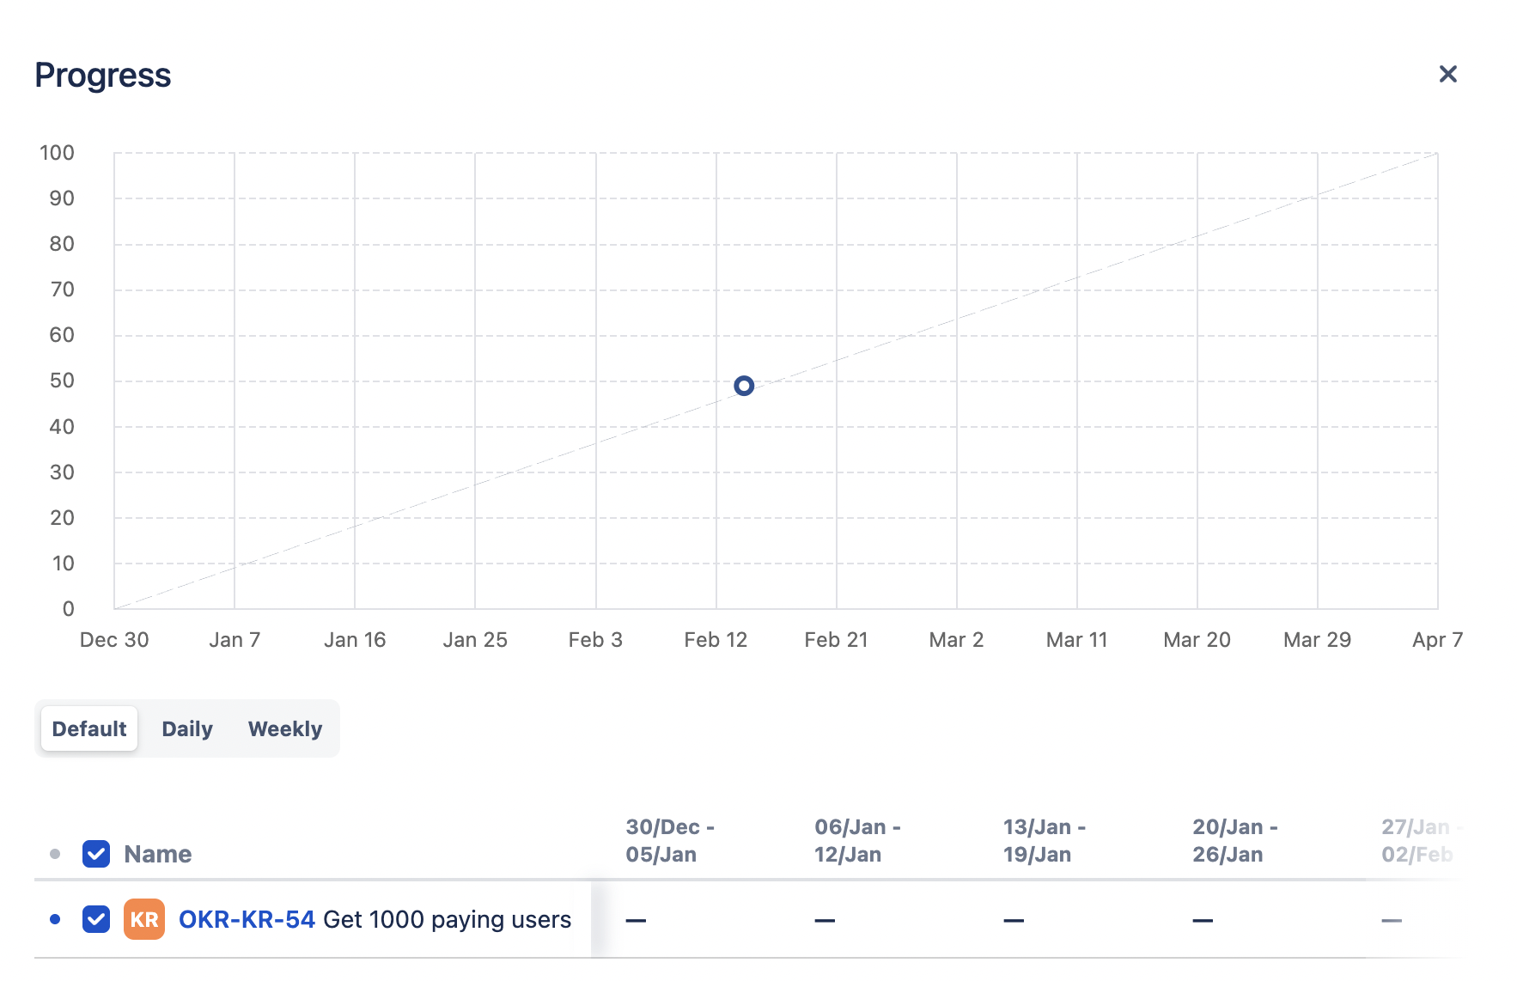
Task: Click the Dec 30 axis label
Action: [114, 640]
